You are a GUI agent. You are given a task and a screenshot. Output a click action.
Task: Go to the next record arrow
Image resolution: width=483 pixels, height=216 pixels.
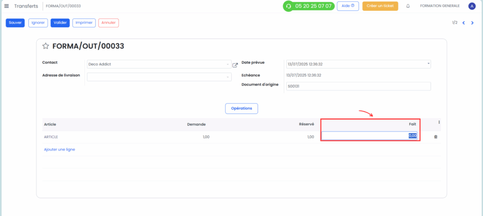pyautogui.click(x=473, y=23)
